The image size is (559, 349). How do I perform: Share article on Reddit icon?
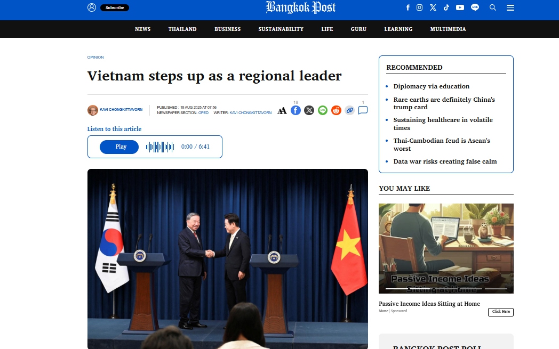click(x=336, y=110)
